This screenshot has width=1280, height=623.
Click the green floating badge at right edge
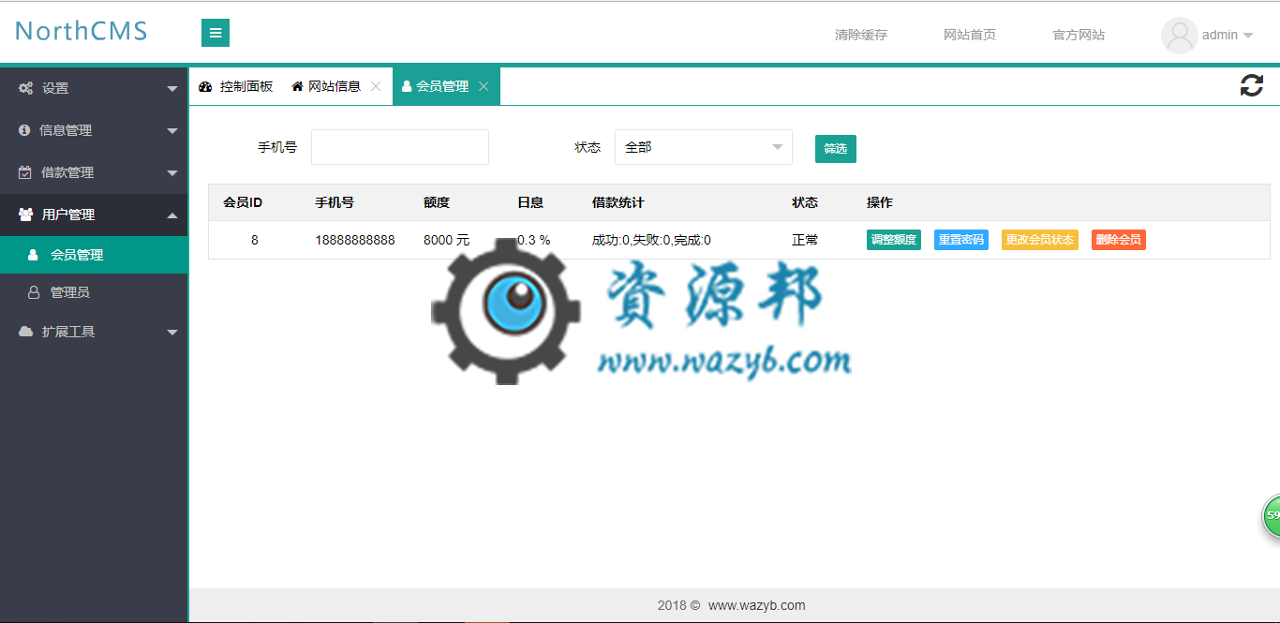1271,516
